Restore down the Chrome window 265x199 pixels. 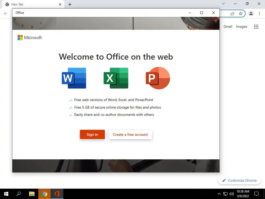pyautogui.click(x=247, y=4)
